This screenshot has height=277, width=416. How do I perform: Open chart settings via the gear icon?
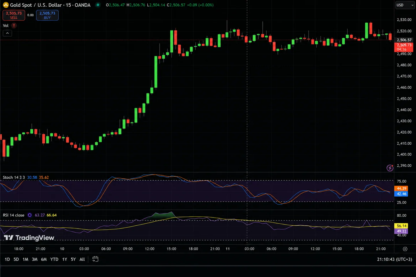coord(405,249)
